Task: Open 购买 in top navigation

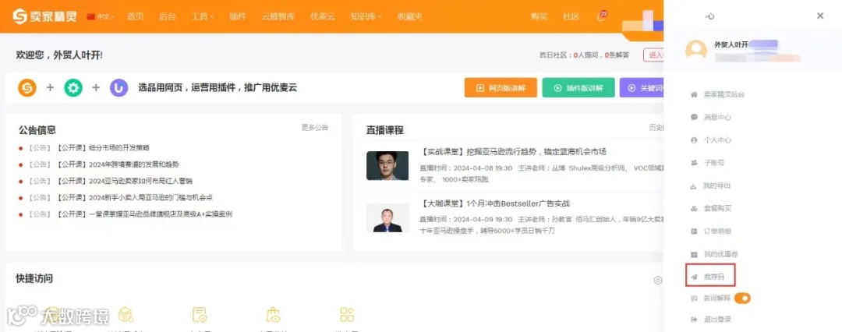Action: coord(540,16)
